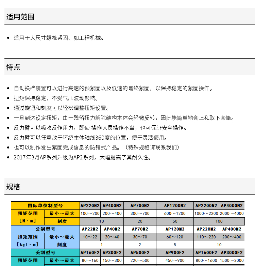Viewport: 255px width, 266px height.
Task: Click the AP160F2 model cell
Action: (x=90, y=253)
